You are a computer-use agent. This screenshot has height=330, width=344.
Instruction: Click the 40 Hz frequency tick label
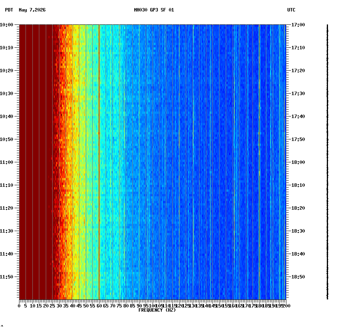[x=72, y=306]
